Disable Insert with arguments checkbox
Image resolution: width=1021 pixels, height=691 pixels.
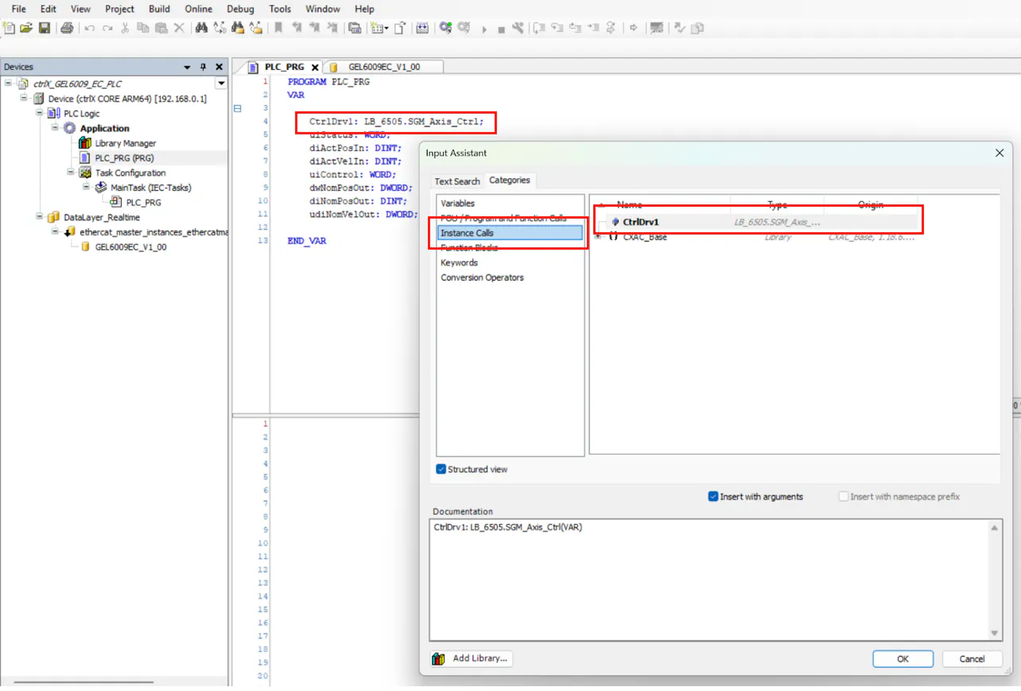713,496
